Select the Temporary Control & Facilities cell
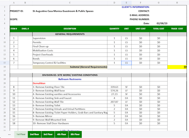The height and width of the screenshot is (138, 189). (70, 63)
